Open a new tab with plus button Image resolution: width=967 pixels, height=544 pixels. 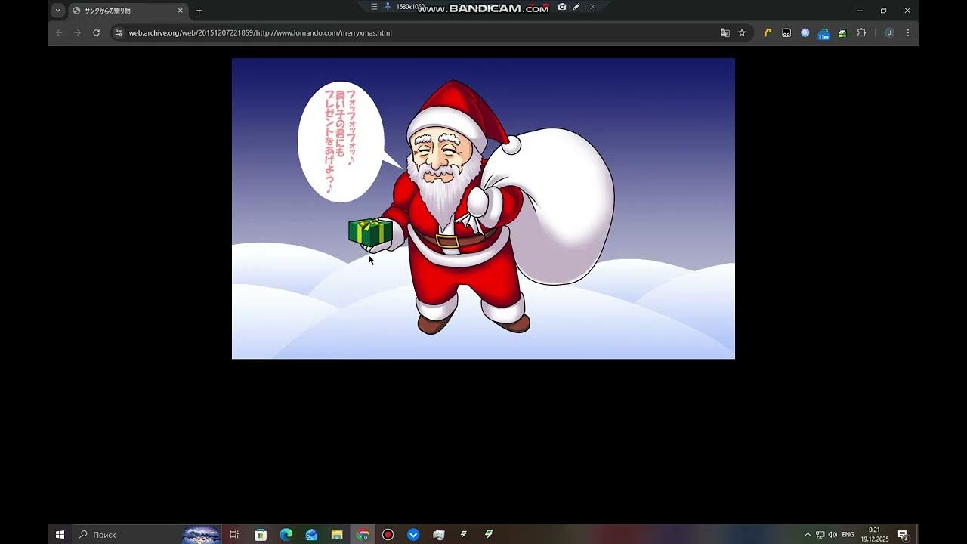(199, 11)
